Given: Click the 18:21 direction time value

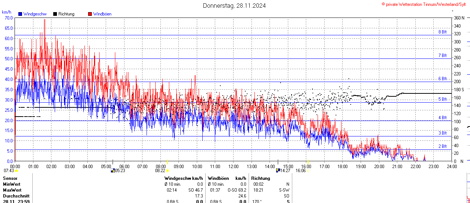Looking at the screenshot, I should point(258,190).
